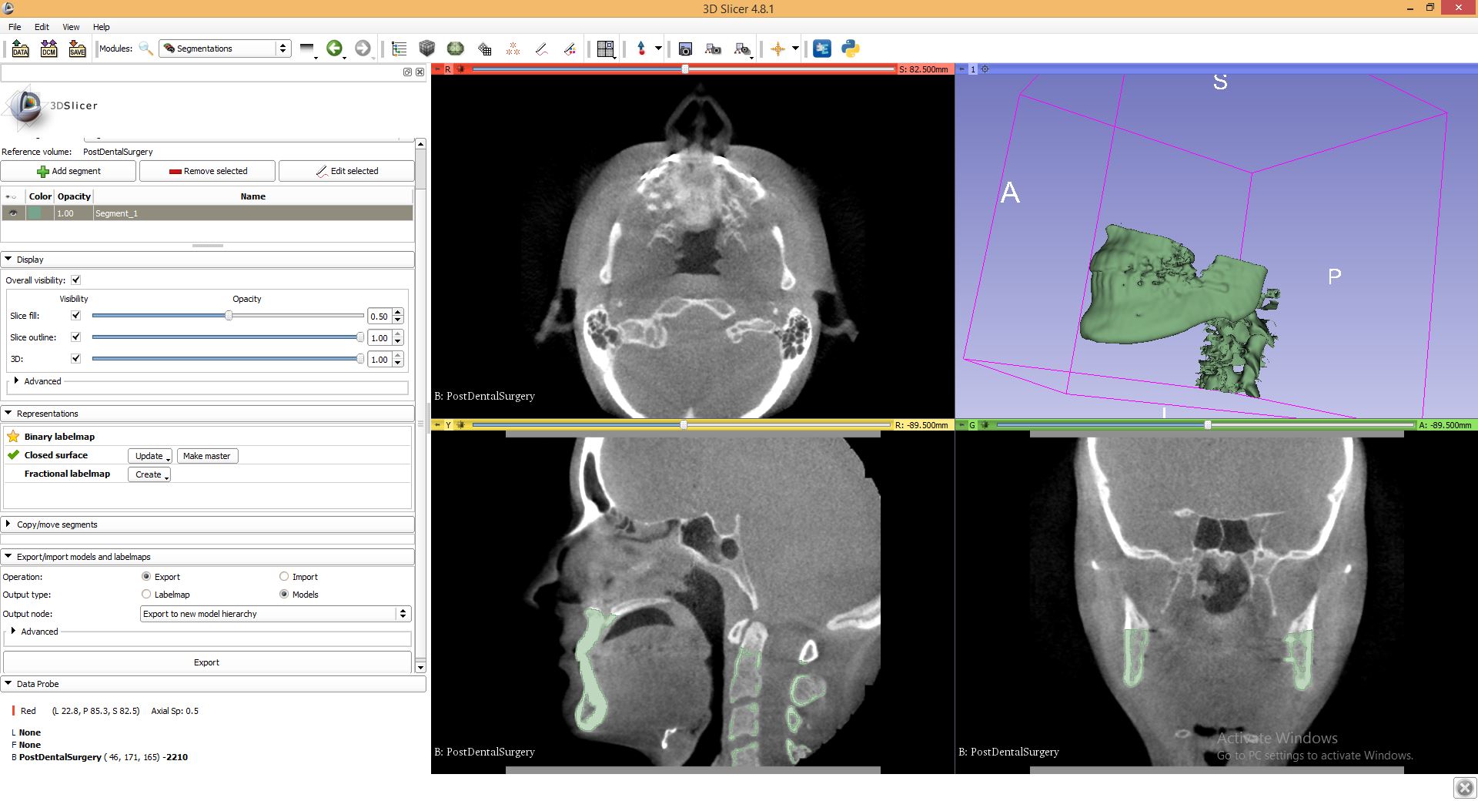Screen dimensions: 1478x801
Task: Collapse the Data Probe section
Action: point(213,684)
